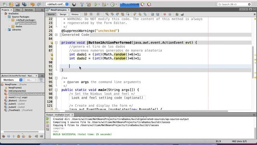Screen dimensions: 257x145
Task: Click the Stop Macro Recording icon
Action: tap(170, 14)
